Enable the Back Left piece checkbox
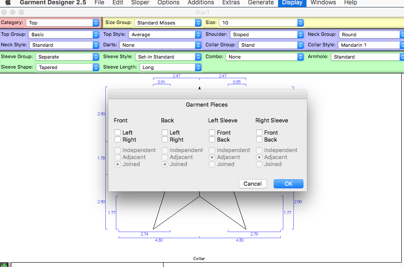 coord(165,132)
